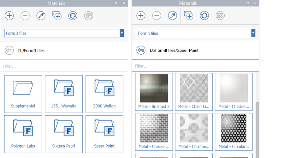Expand the FormIt files dropdown in left panel

coord(122,33)
